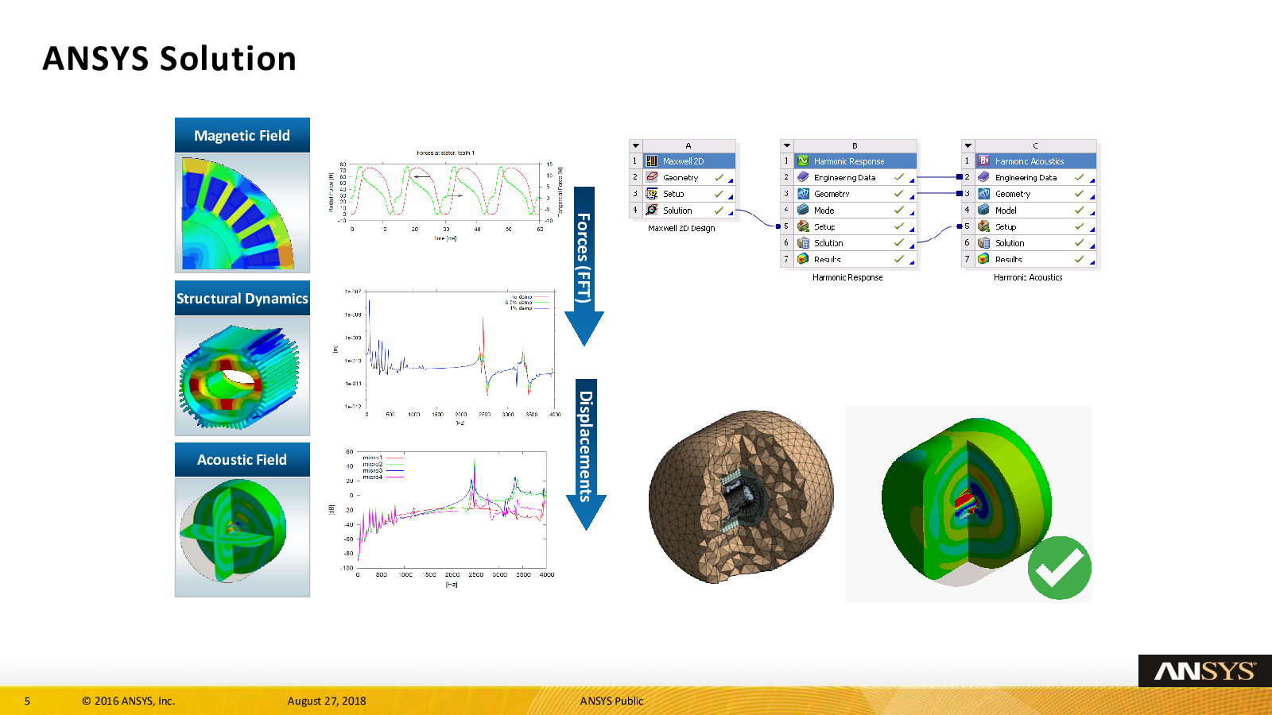Click the Harmonic Response caption under system B
This screenshot has height=715, width=1272.
pos(847,277)
